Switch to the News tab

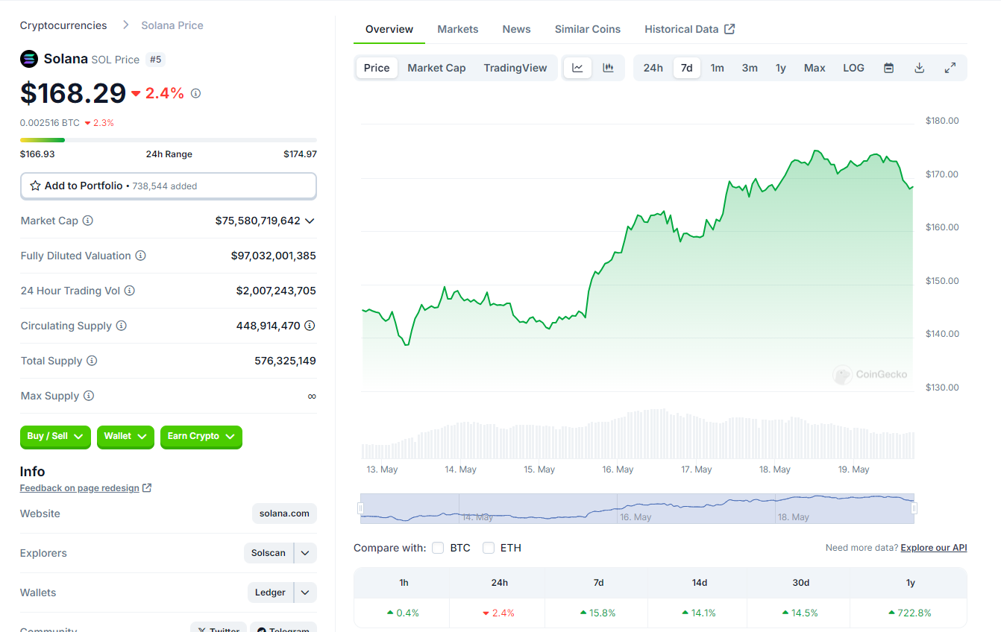pyautogui.click(x=517, y=29)
